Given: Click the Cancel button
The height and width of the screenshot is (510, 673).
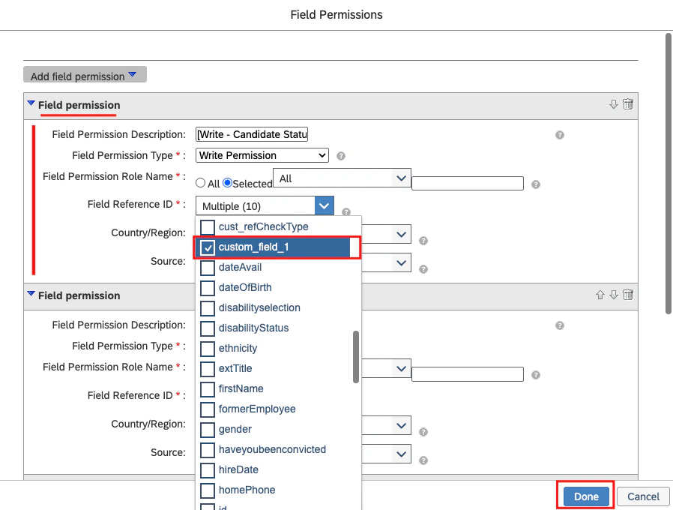Looking at the screenshot, I should (642, 496).
